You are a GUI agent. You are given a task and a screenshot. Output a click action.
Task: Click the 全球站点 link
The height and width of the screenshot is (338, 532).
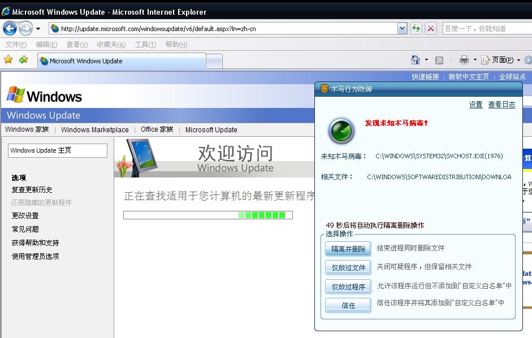(512, 77)
